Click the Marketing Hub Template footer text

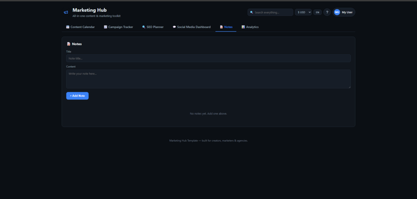pyautogui.click(x=208, y=141)
